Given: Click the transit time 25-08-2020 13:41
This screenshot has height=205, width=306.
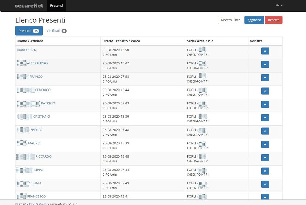Looking at the screenshot, I should click(116, 196).
